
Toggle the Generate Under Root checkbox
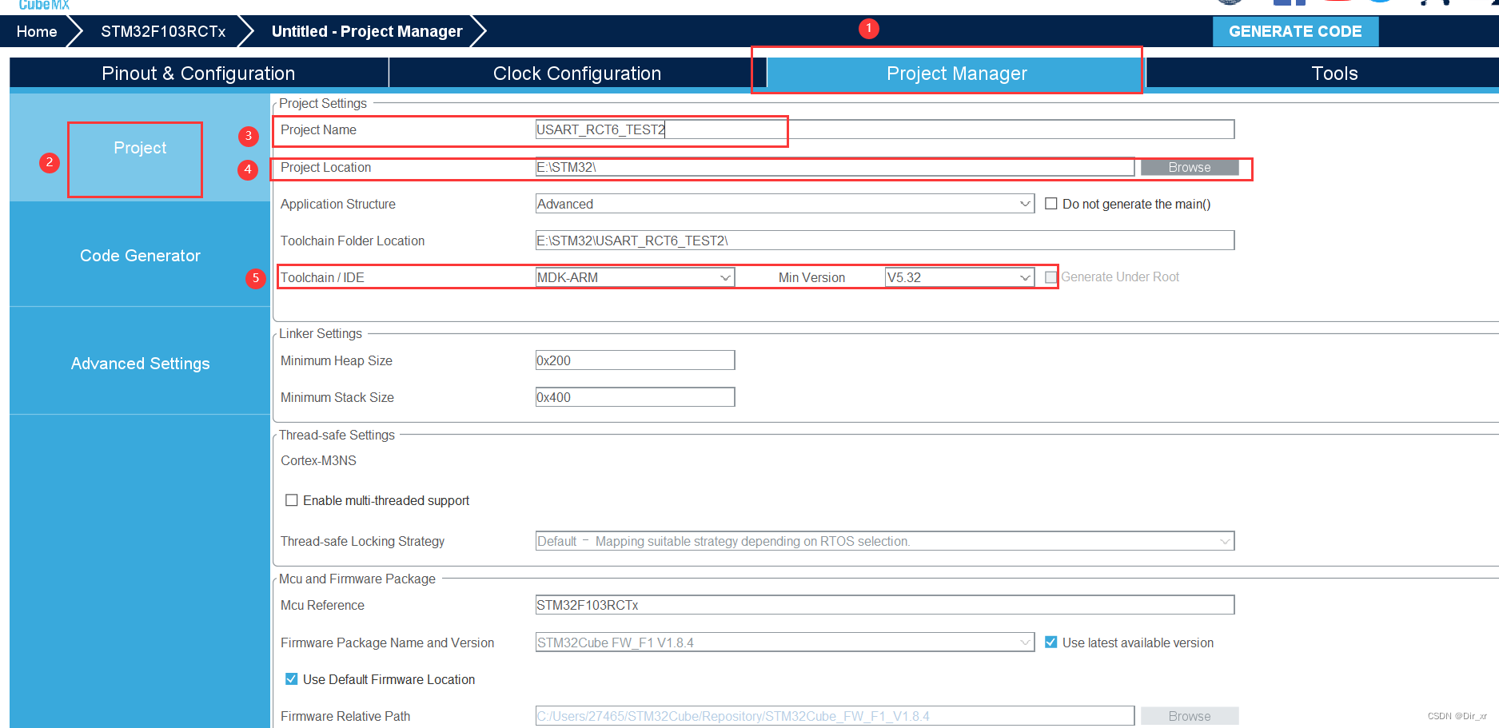pos(1051,277)
